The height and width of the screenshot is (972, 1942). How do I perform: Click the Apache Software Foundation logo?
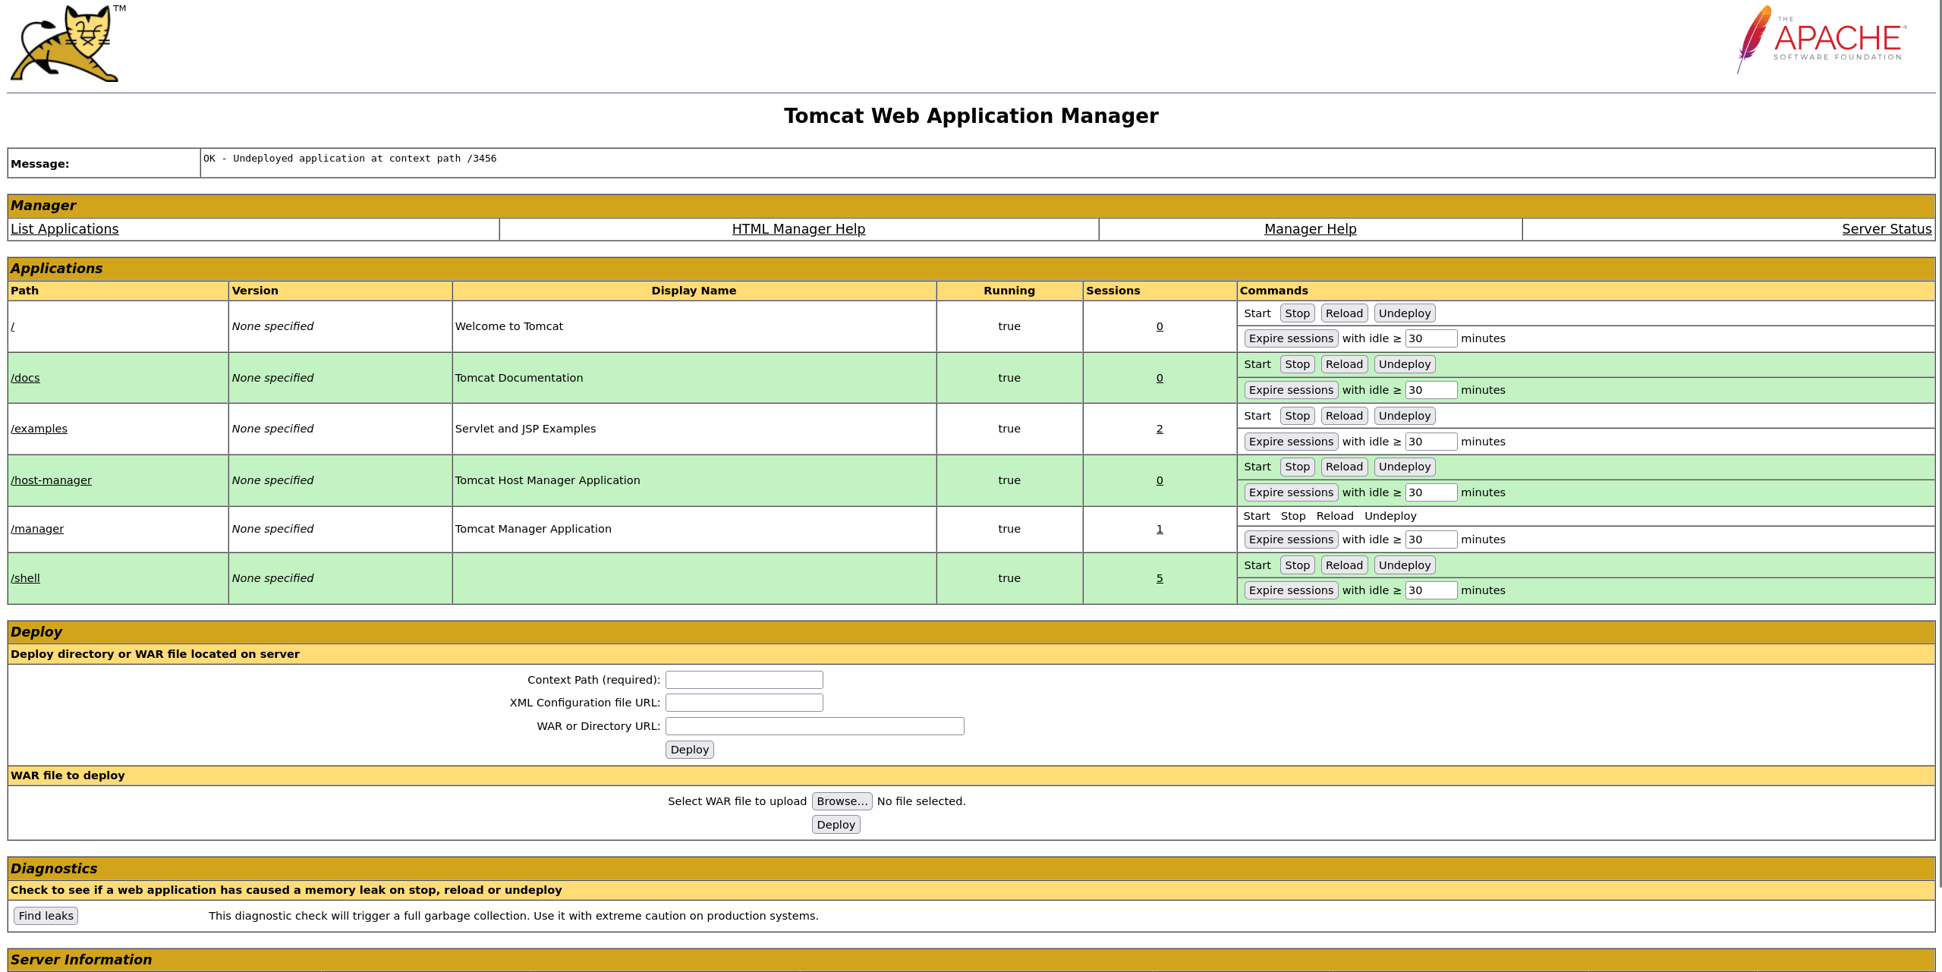[1821, 39]
